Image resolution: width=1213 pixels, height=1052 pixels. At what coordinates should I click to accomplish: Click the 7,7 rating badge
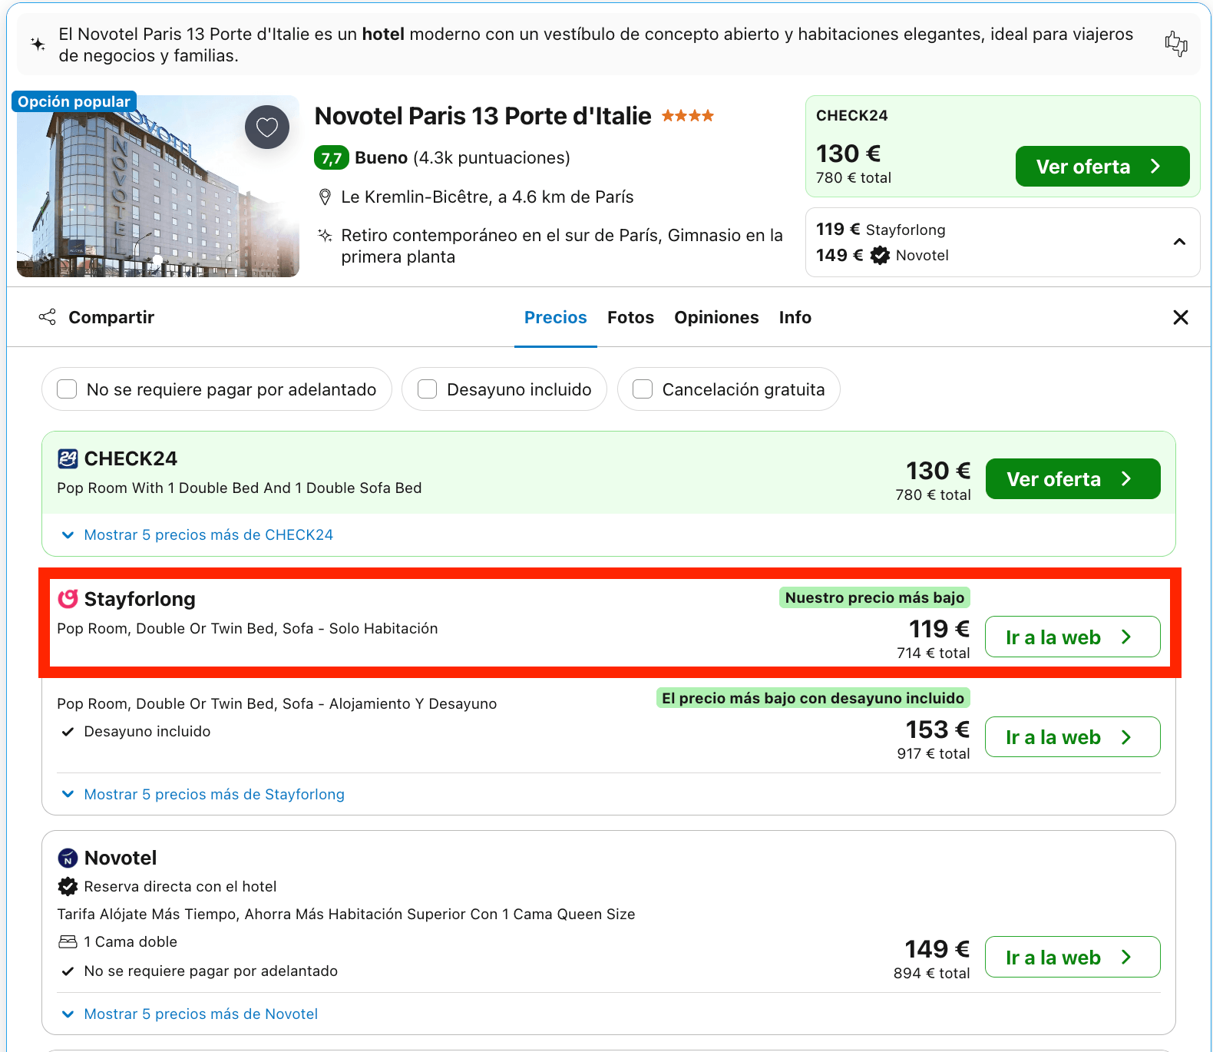(x=332, y=157)
